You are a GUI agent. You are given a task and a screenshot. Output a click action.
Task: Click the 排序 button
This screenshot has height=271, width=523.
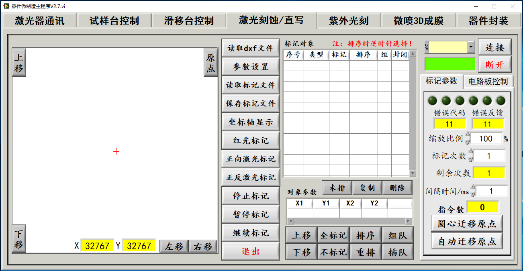(366, 235)
